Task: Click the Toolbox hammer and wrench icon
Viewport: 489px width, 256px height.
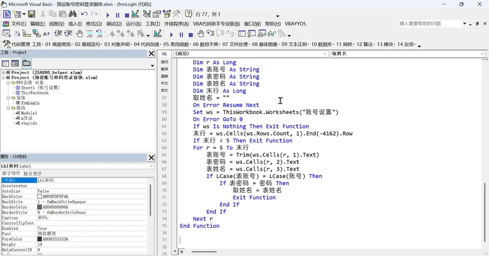Action: (177, 14)
